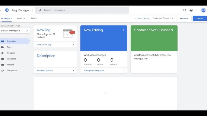207x116 pixels.
Task: Switch to the Admin tab
Action: click(x=34, y=18)
